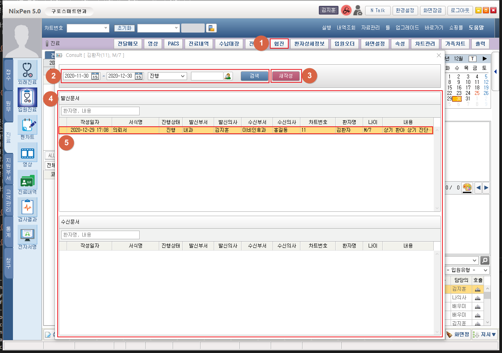Click the red stethoscope icon in title bar
Image resolution: width=502 pixels, height=353 pixels.
(x=346, y=11)
